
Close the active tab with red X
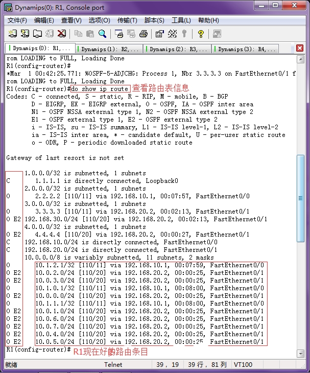tap(300, 48)
